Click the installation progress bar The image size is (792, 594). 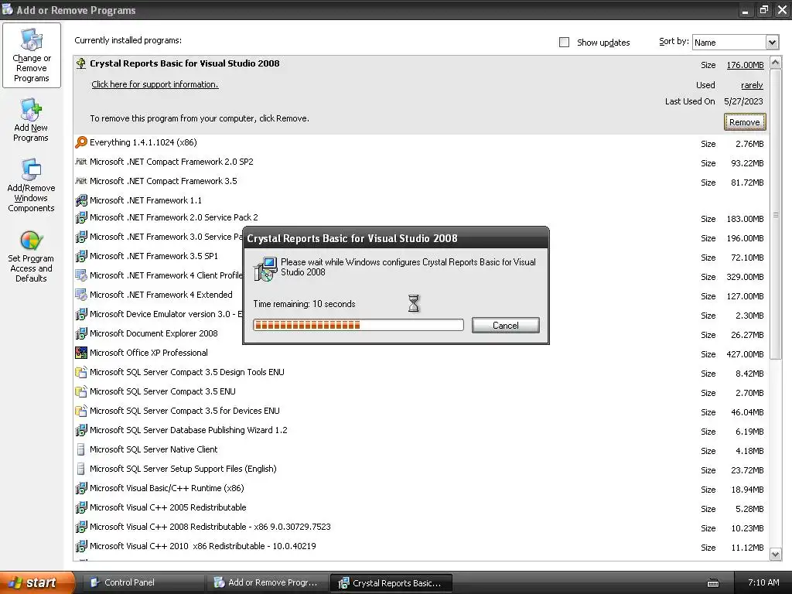(358, 325)
